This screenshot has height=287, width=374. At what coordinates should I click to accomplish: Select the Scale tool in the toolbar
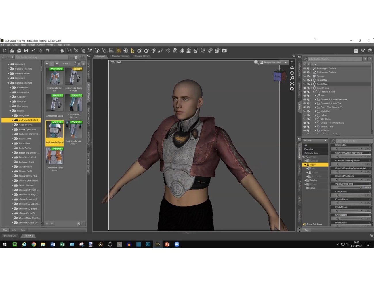(x=161, y=51)
